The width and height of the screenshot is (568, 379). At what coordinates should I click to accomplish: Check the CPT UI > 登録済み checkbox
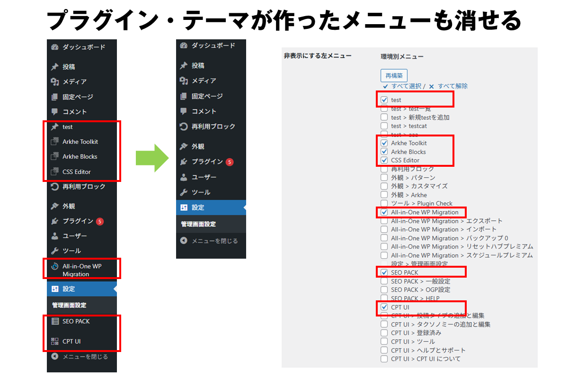pos(384,333)
